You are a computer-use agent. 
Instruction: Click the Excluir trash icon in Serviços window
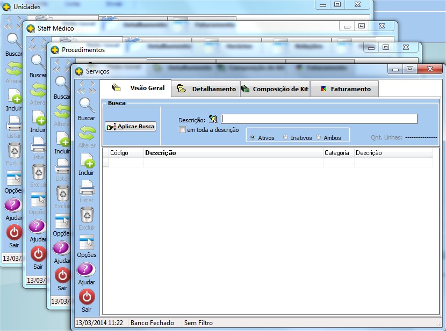click(87, 215)
